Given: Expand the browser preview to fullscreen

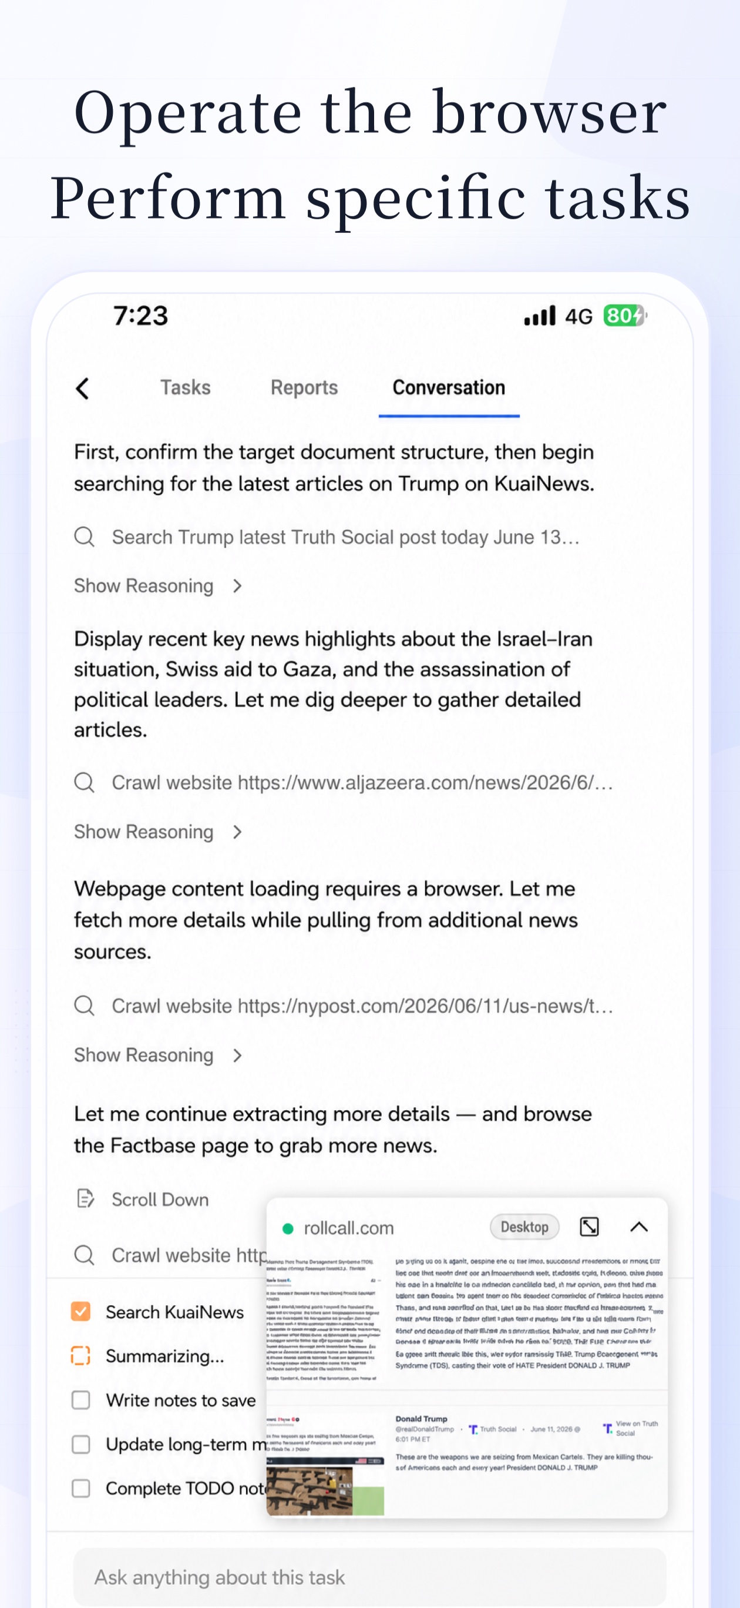Looking at the screenshot, I should 589,1227.
